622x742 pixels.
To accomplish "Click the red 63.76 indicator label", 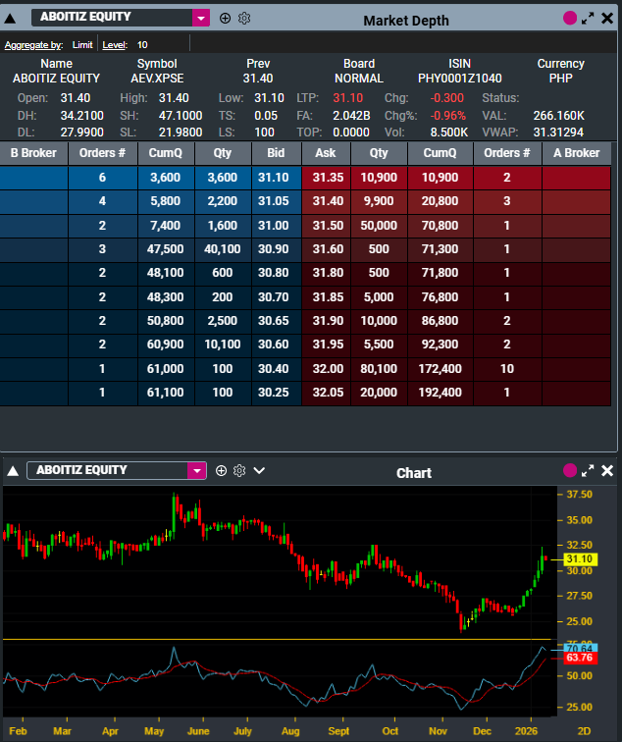I will pyautogui.click(x=581, y=658).
